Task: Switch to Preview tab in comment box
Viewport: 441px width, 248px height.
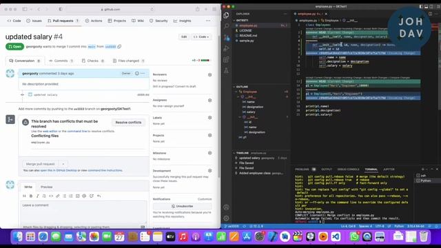Action: tap(47, 187)
